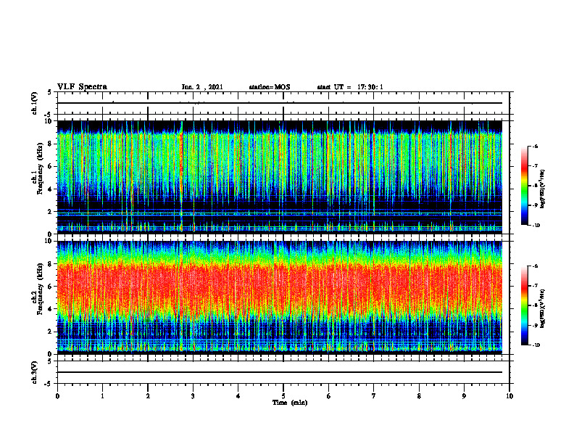The image size is (574, 444).
Task: Click time axis tick label "1"
Action: (102, 396)
